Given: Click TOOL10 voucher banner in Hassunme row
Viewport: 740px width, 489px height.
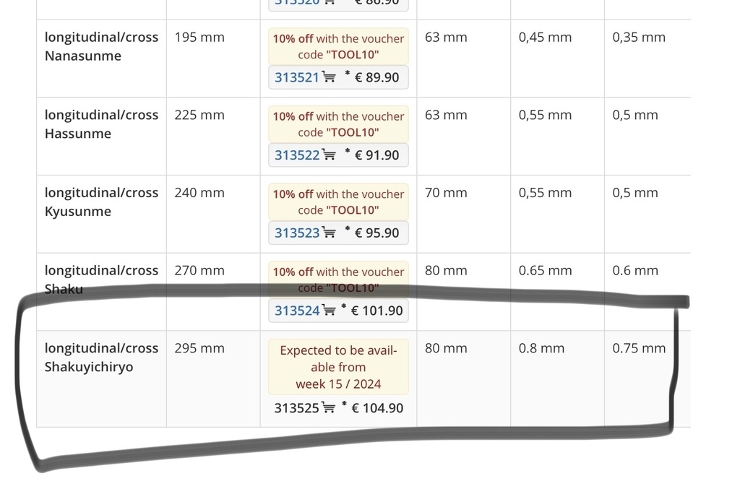Looking at the screenshot, I should tap(338, 124).
